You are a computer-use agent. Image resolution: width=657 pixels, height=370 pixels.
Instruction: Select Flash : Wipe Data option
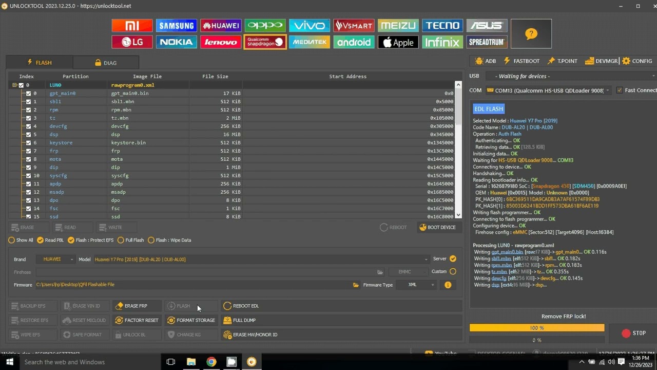click(x=169, y=240)
